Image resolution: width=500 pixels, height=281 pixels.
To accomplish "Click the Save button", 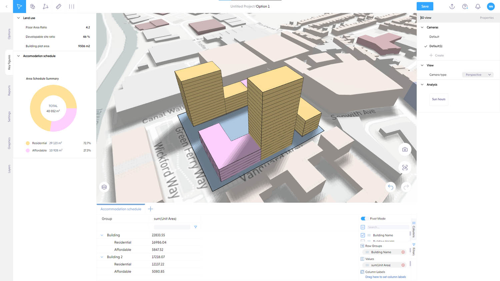I will coord(425,6).
